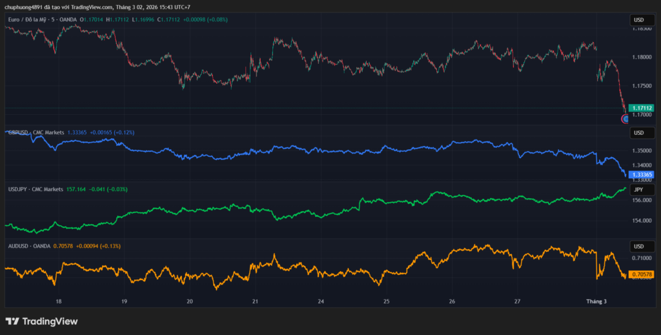Click the TradingView wordmark text
Image resolution: width=661 pixels, height=335 pixels.
point(50,321)
